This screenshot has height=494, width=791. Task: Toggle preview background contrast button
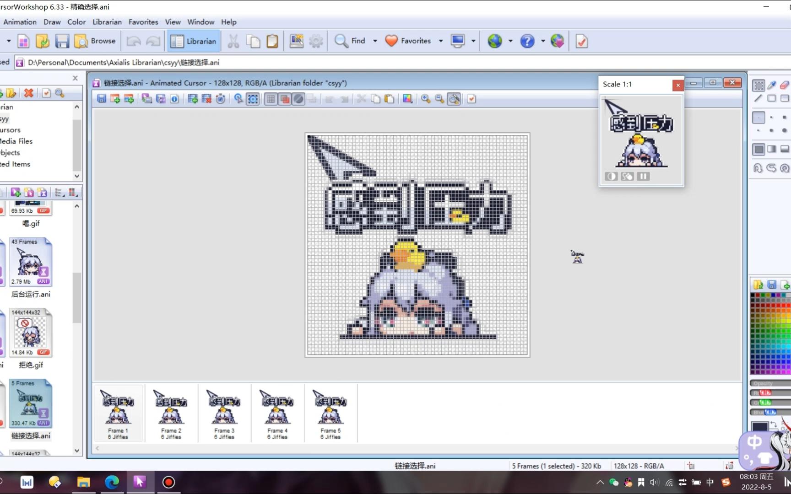(x=611, y=176)
